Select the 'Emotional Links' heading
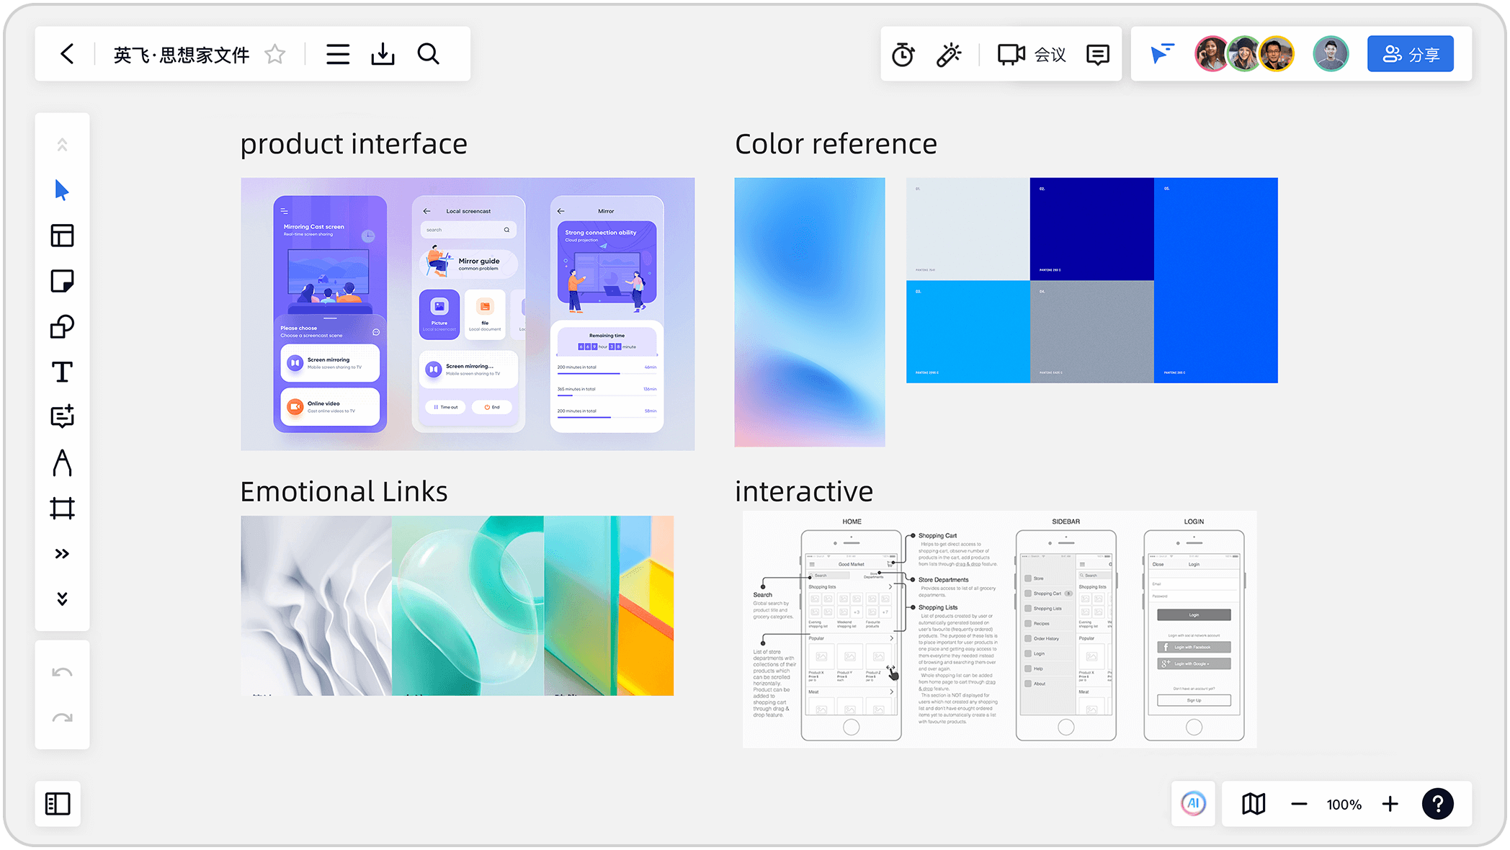This screenshot has width=1510, height=850. [x=344, y=491]
